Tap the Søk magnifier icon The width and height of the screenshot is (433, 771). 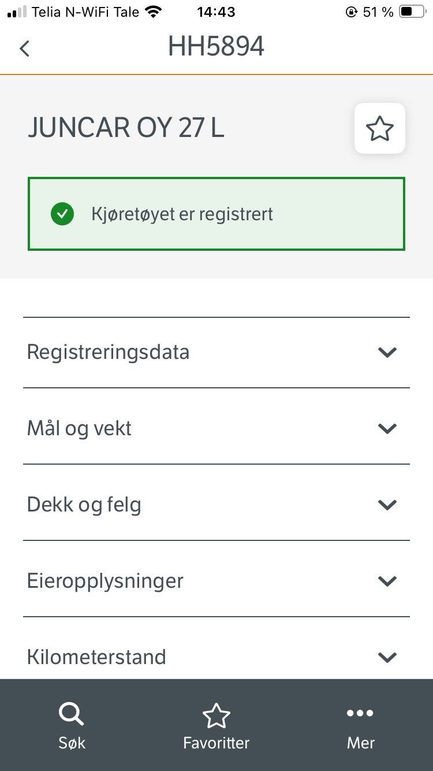coord(72,716)
